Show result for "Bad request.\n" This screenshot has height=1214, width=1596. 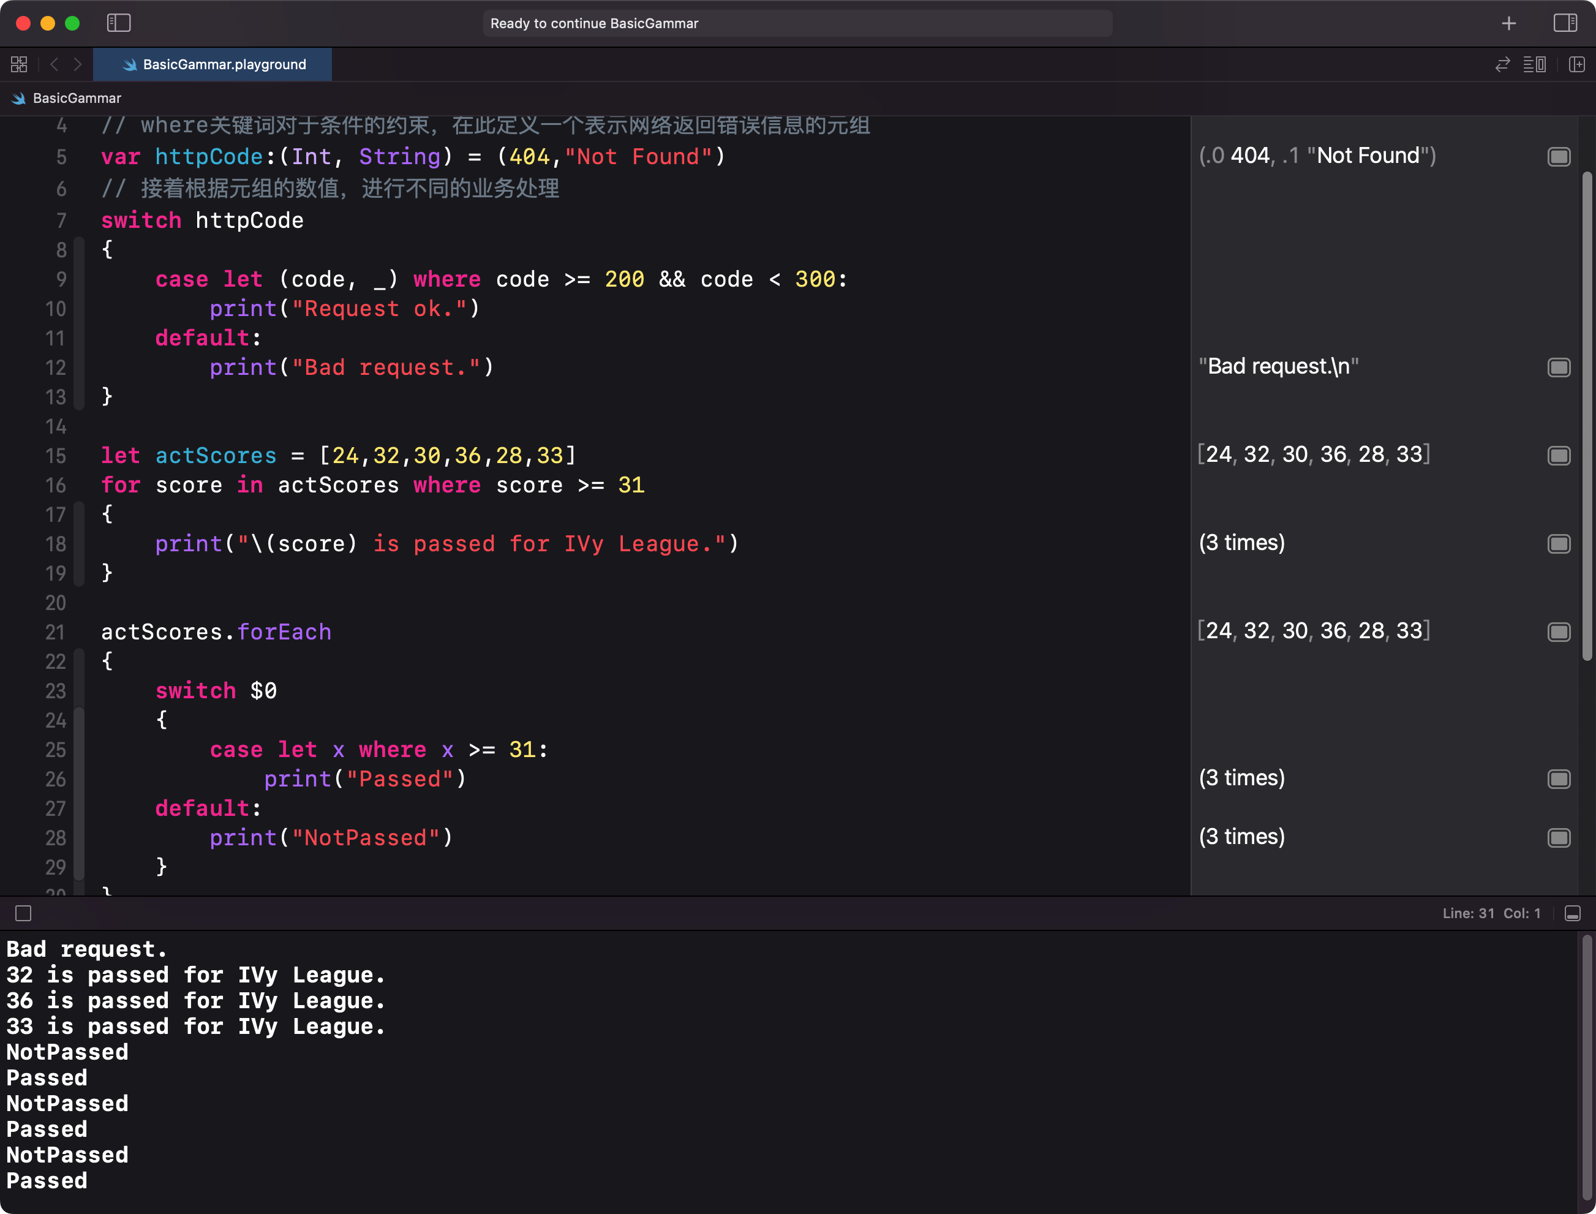(x=1559, y=367)
